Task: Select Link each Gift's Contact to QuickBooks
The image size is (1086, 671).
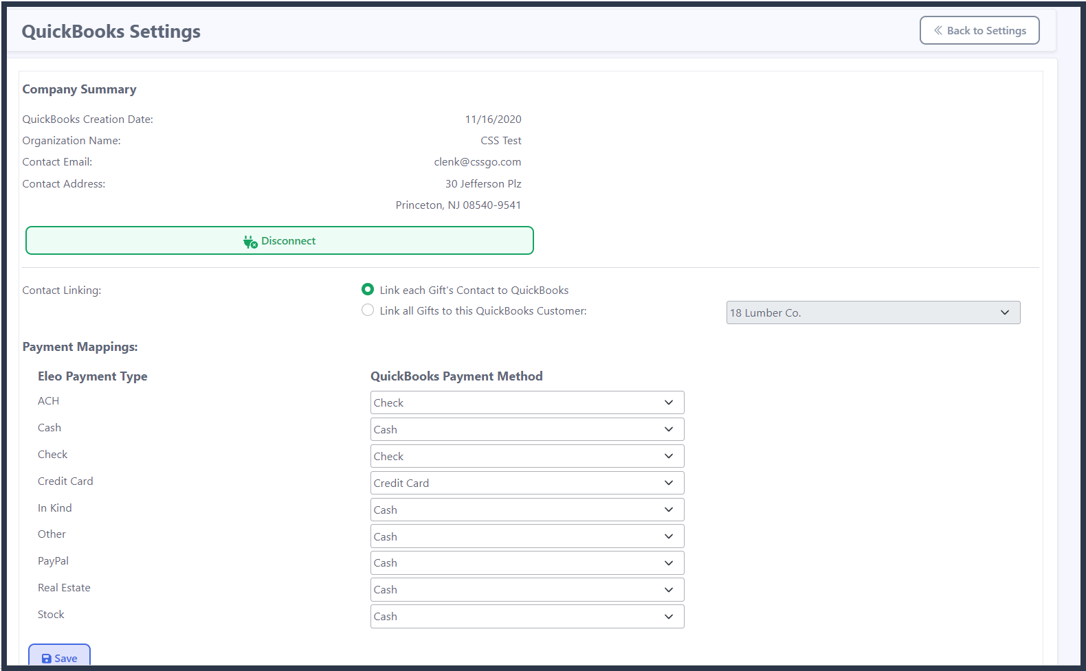Action: point(368,290)
